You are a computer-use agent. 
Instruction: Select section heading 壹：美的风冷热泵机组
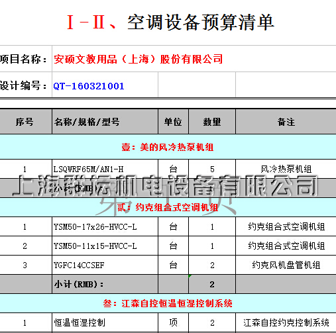click(168, 147)
